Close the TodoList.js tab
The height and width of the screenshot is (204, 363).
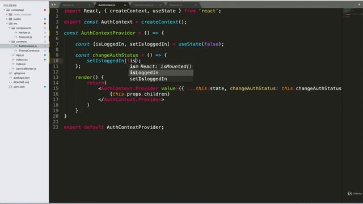(196, 5)
